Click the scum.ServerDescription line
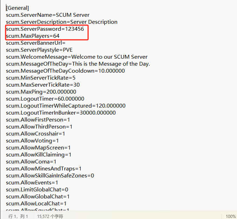Viewport: 237px width, 219px height. [62, 22]
